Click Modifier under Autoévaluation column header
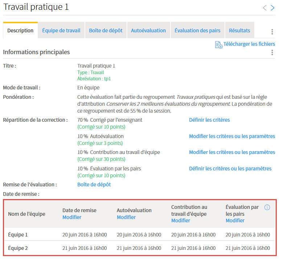Image resolution: width=284 pixels, height=259 pixels. [x=126, y=217]
